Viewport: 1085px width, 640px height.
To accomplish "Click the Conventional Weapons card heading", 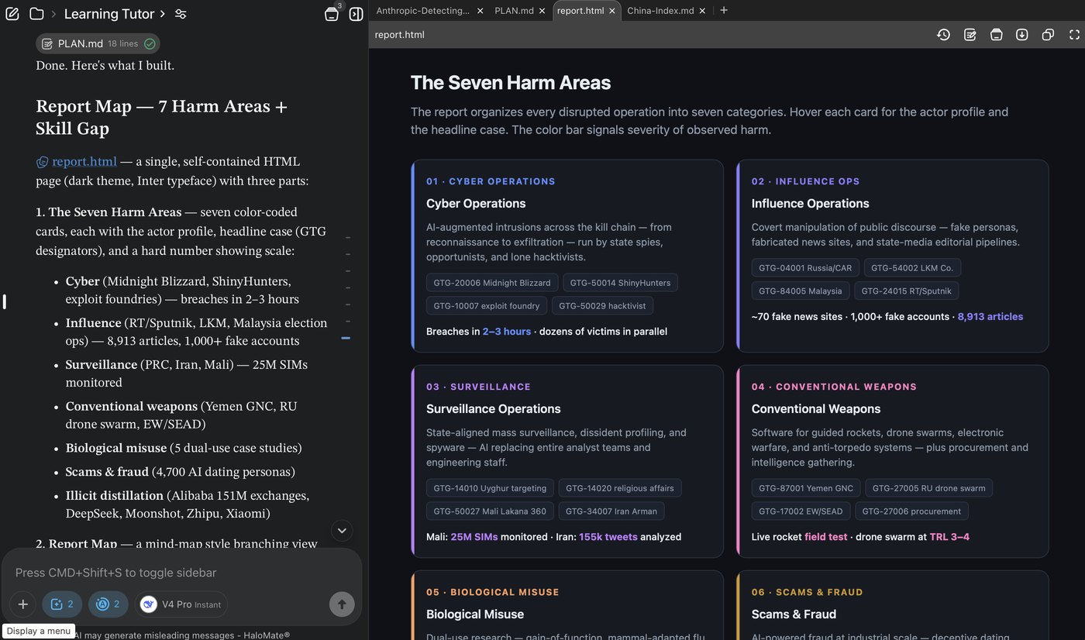I will [816, 409].
